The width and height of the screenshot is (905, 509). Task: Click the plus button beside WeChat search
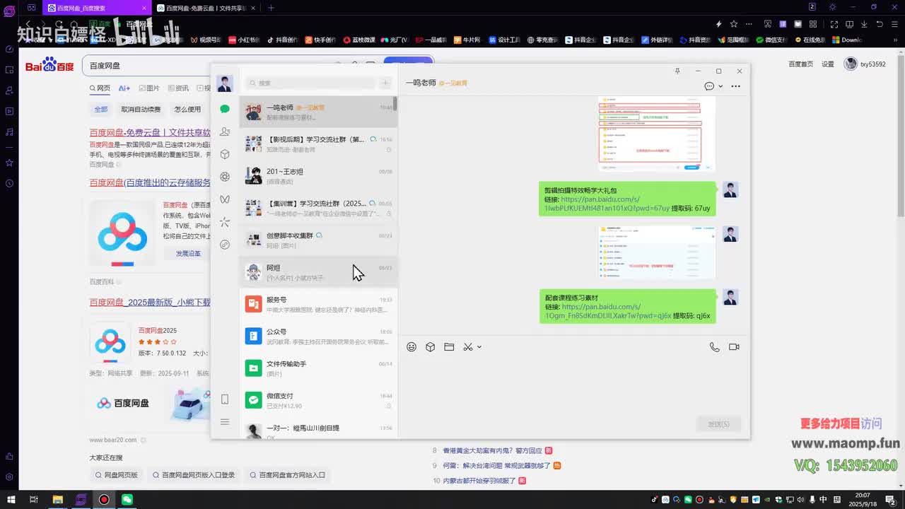385,83
